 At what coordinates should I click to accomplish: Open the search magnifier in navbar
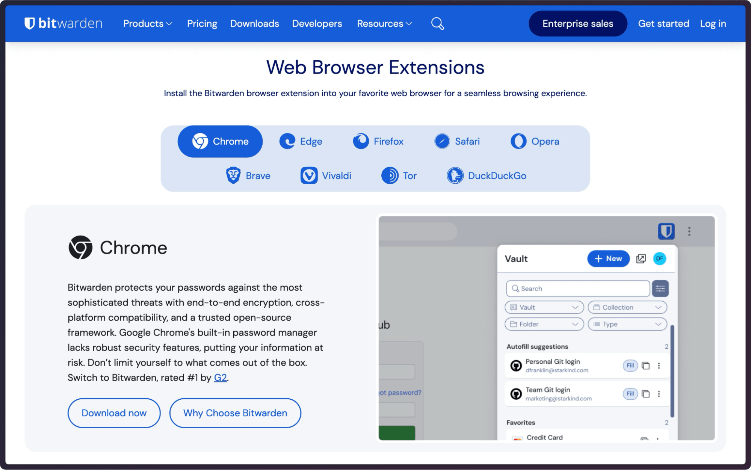437,24
